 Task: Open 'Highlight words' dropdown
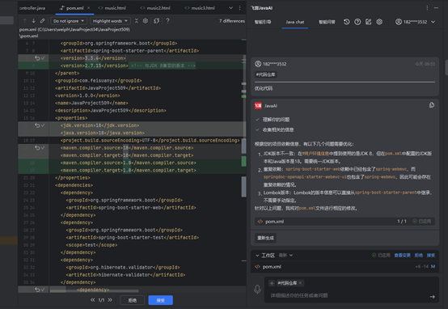[110, 21]
